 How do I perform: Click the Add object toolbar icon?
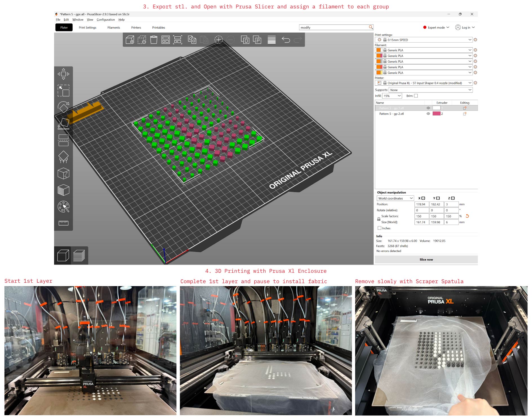(x=130, y=40)
